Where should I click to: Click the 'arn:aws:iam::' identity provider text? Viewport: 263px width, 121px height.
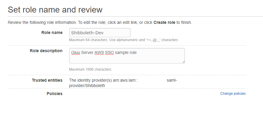pyautogui.click(x=125, y=80)
